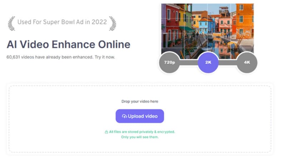
Task: Click the "Only you will see them" text
Action: 140,137
